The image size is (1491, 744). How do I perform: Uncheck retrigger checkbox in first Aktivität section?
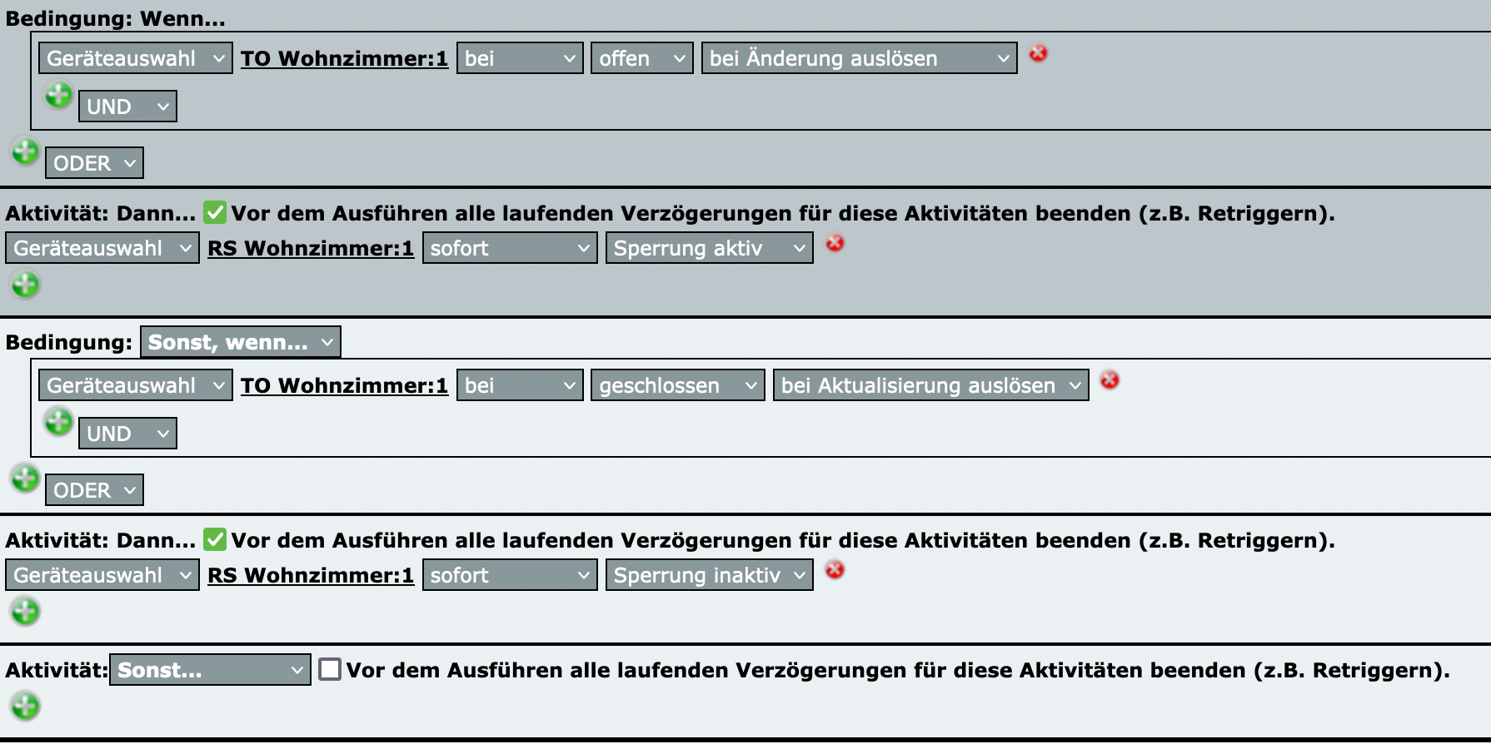215,213
